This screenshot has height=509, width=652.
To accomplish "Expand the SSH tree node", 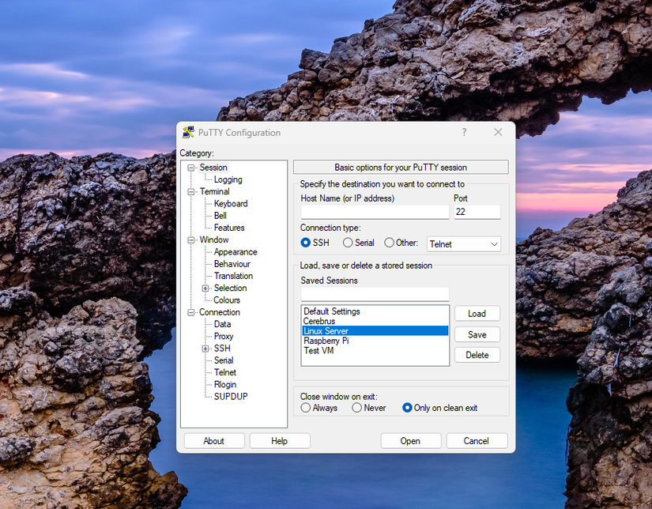I will click(x=205, y=349).
